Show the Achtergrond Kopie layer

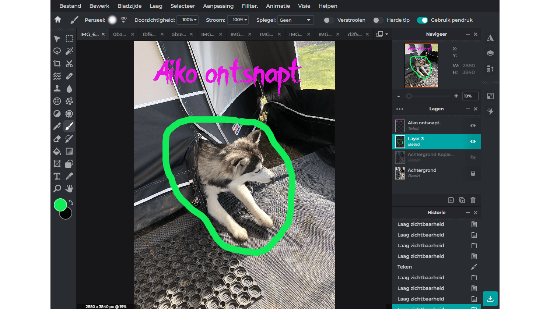pos(473,157)
